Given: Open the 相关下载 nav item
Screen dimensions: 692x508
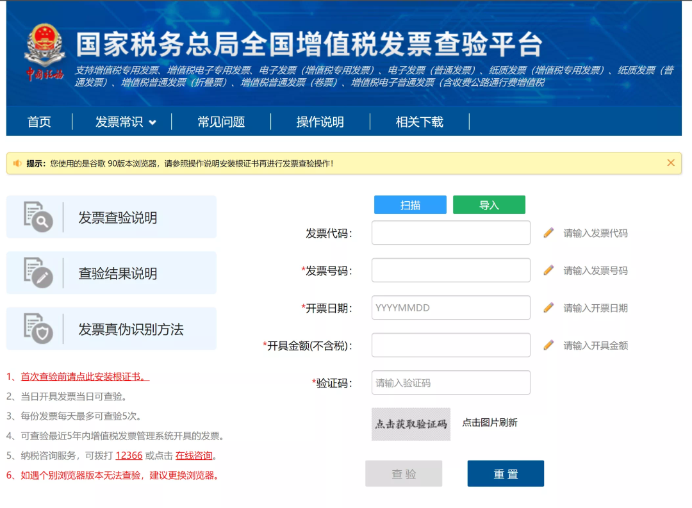Looking at the screenshot, I should (x=419, y=122).
